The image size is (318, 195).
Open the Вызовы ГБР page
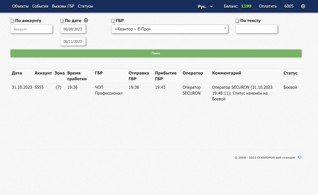[x=63, y=6]
